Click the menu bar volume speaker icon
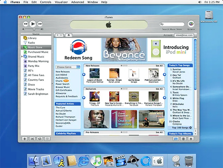Viewport: 223px width, 168px height. pos(200,2)
